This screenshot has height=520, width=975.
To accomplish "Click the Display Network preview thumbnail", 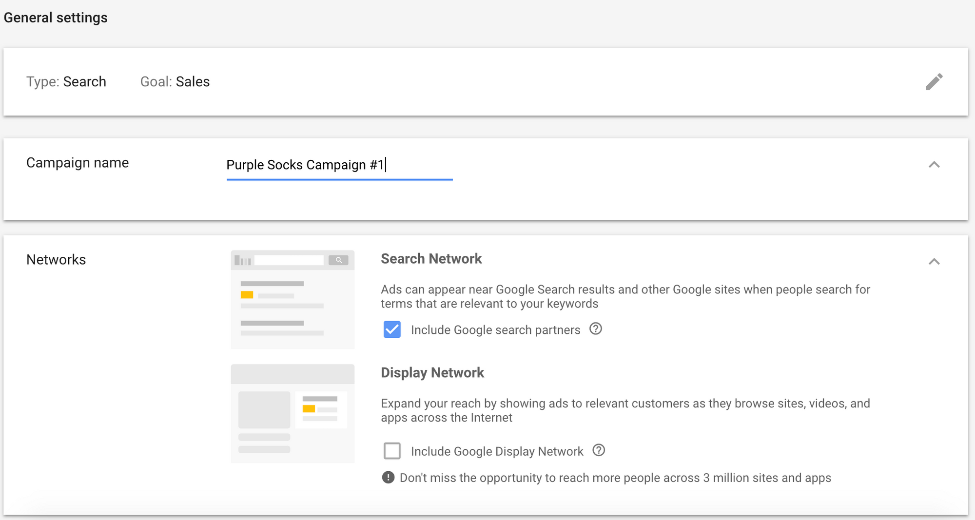I will click(292, 413).
